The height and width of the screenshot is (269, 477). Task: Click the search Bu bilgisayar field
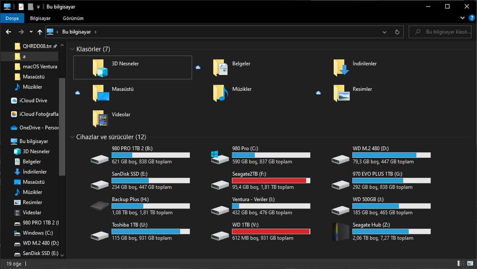pos(440,32)
